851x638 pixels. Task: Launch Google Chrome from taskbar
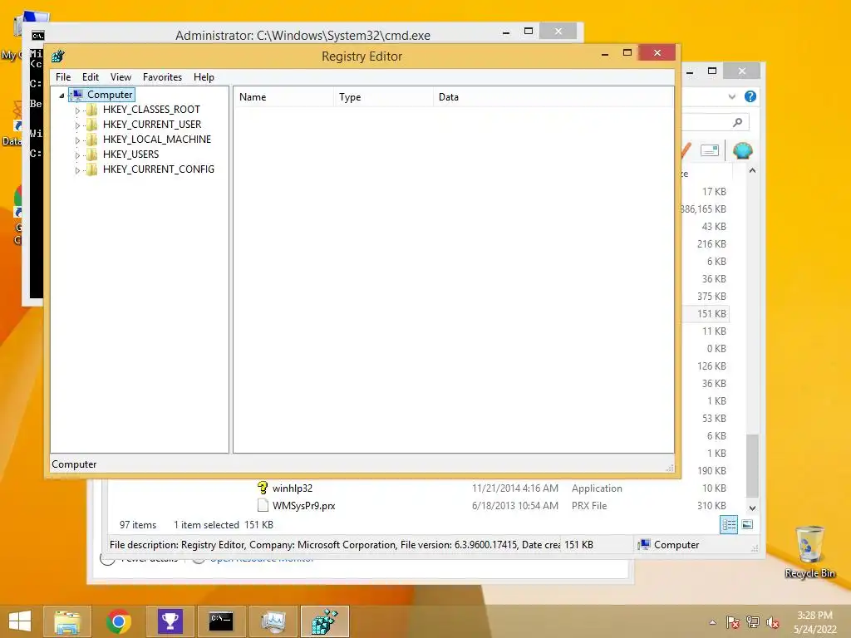pyautogui.click(x=118, y=621)
